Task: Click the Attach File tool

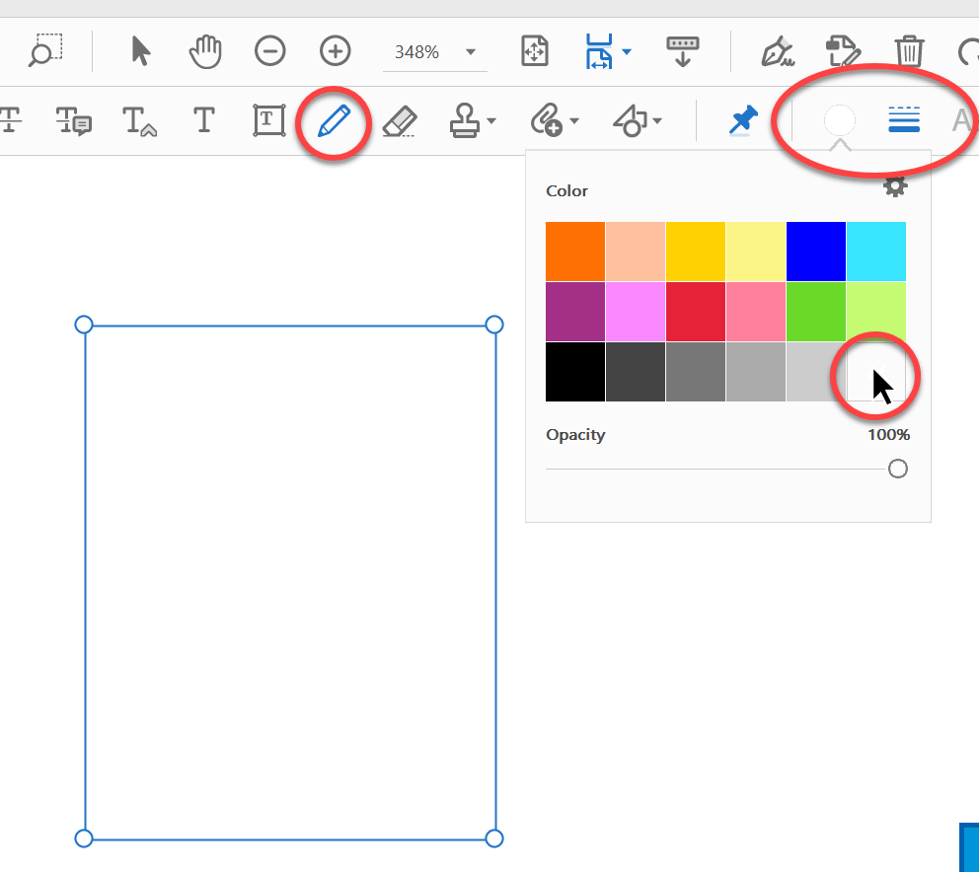Action: click(548, 120)
